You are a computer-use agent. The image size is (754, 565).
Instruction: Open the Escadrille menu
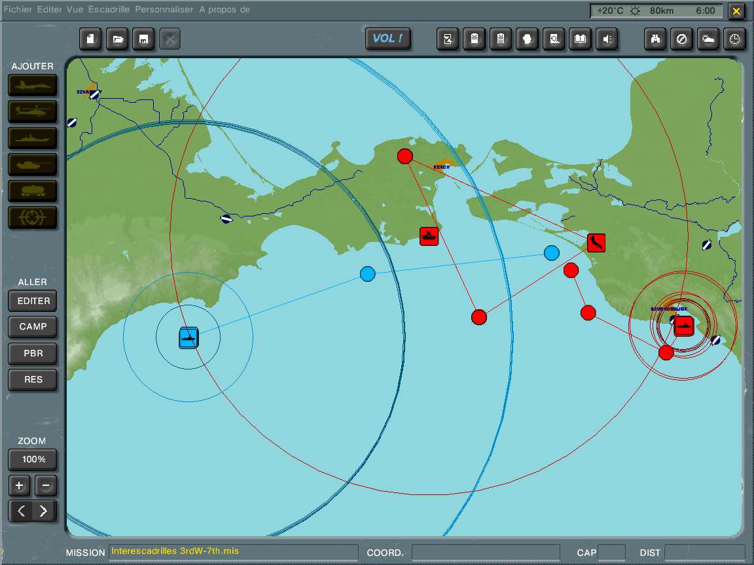click(109, 10)
